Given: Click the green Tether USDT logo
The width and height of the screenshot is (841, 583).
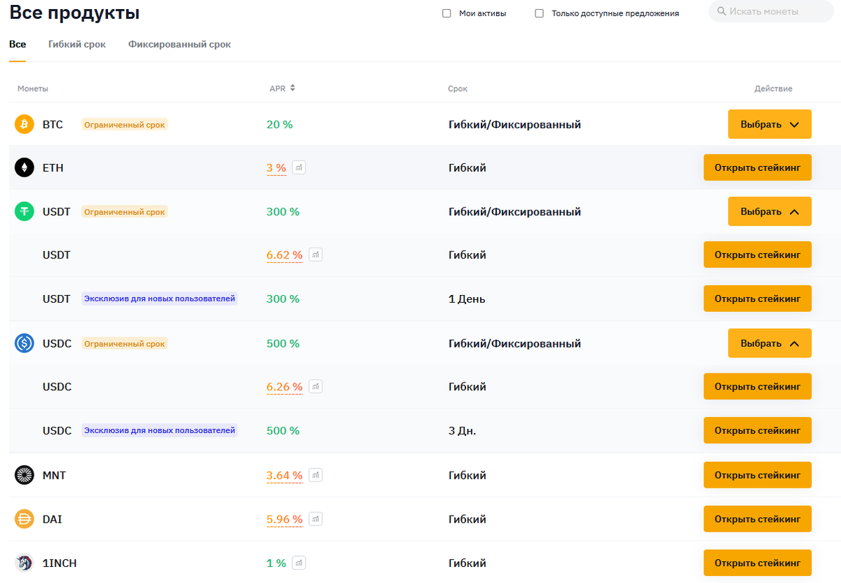Looking at the screenshot, I should (25, 212).
